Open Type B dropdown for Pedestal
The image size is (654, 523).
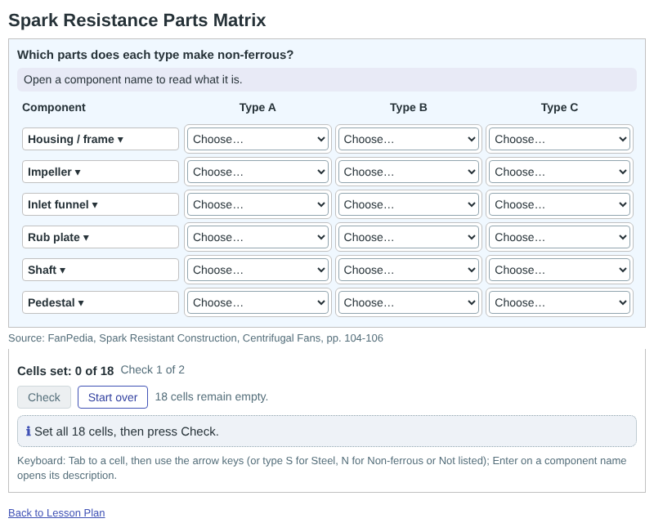pos(408,302)
